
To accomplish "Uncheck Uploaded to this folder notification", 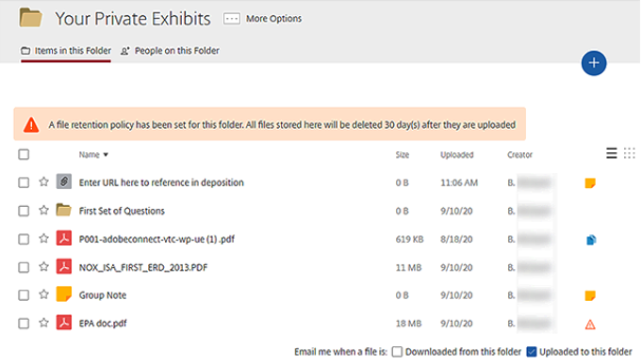I will [x=532, y=352].
